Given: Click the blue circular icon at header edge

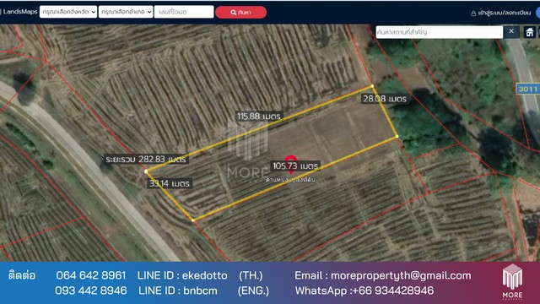Looking at the screenshot, I should coord(538,13).
